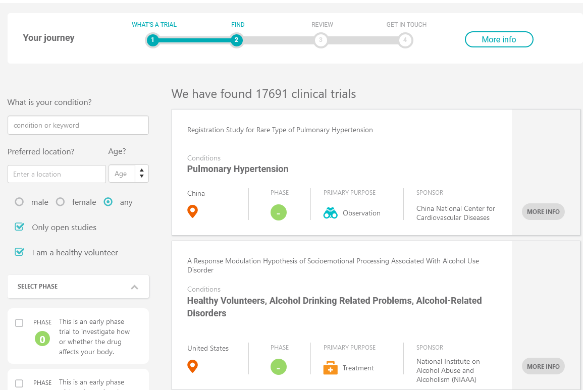The image size is (583, 390).
Task: Click the China location pin icon
Action: pos(192,211)
